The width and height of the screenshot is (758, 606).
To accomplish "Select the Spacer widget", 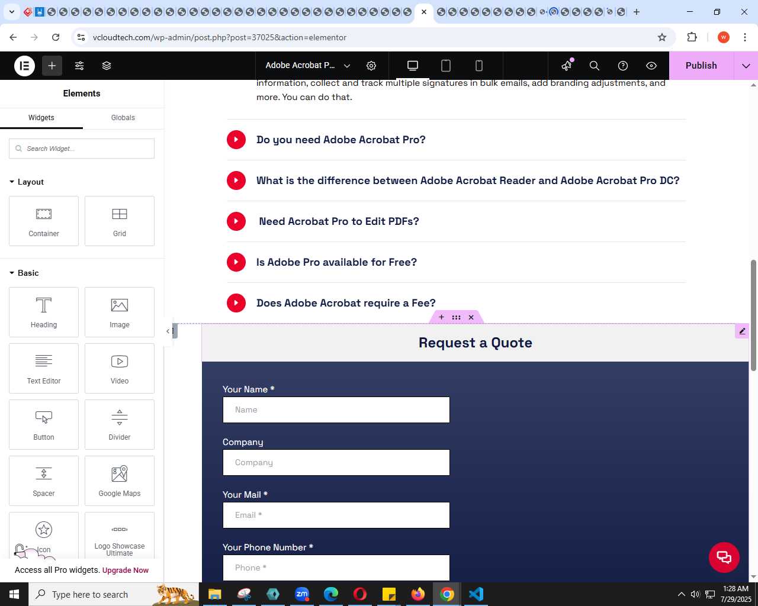I will click(x=44, y=481).
